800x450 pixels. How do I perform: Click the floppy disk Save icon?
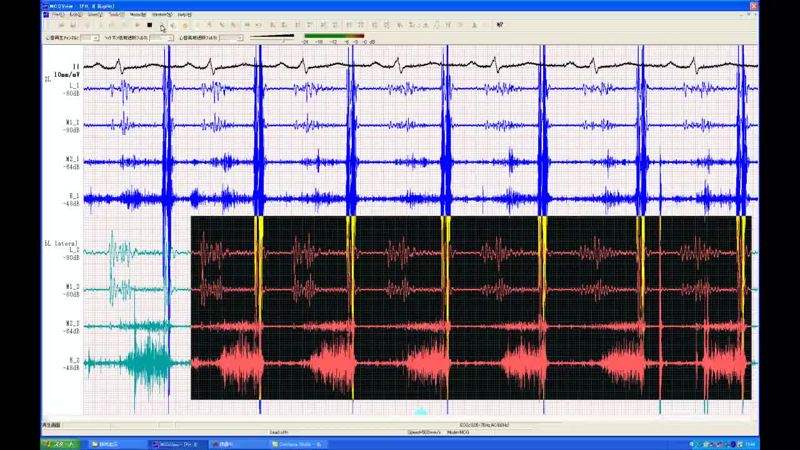tap(73, 25)
